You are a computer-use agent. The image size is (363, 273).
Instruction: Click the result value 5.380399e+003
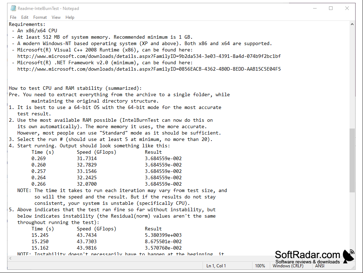[163, 235]
